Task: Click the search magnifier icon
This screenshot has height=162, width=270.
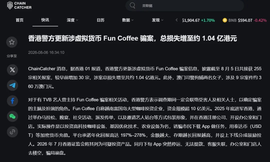Action: [x=132, y=5]
